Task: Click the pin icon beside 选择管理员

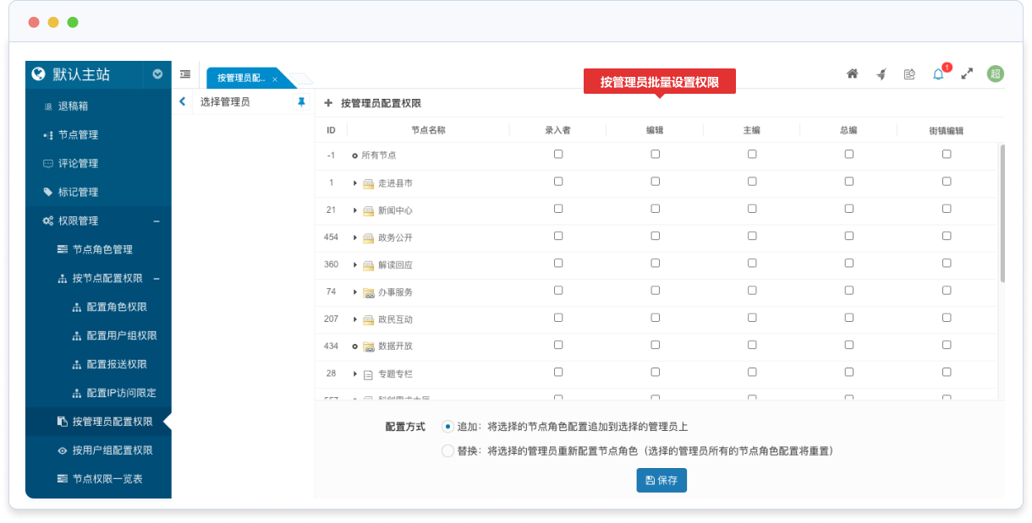Action: point(301,102)
